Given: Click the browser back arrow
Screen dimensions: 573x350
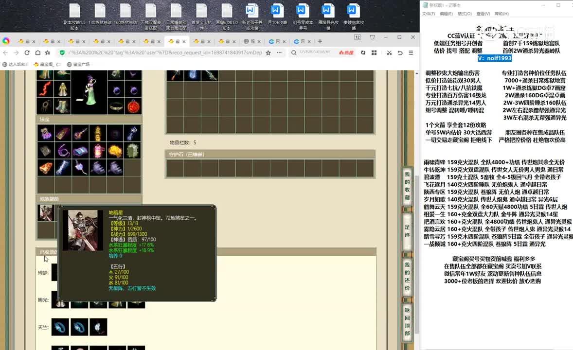Looking at the screenshot, I should pos(5,52).
